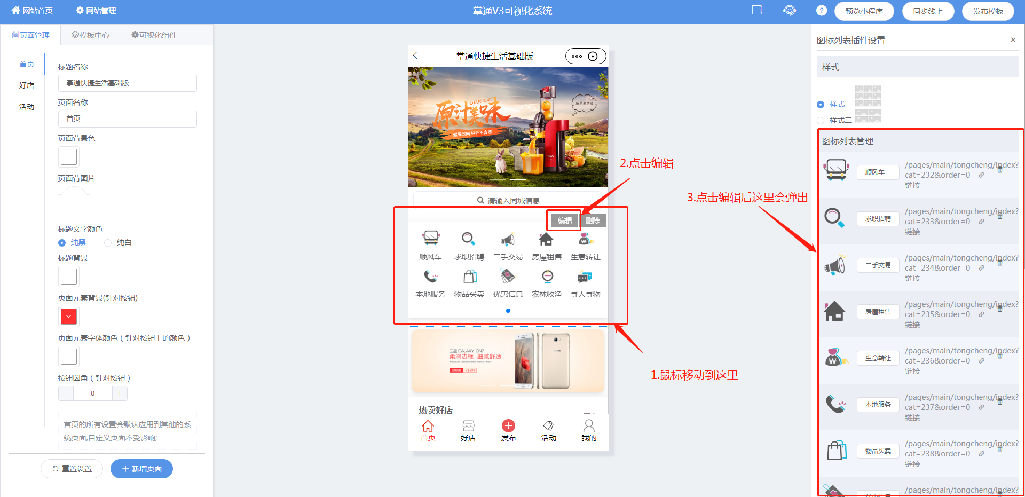Click the 求职招聘 magnifier icon in phone preview
Screen dimensions: 1025x497
pyautogui.click(x=468, y=238)
